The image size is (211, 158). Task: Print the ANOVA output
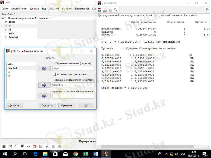tap(105, 10)
